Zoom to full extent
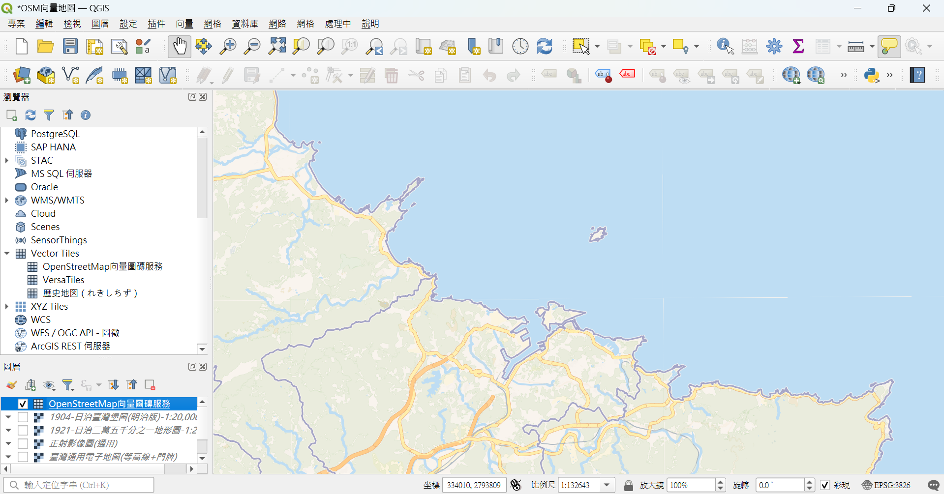This screenshot has width=944, height=494. (x=277, y=47)
